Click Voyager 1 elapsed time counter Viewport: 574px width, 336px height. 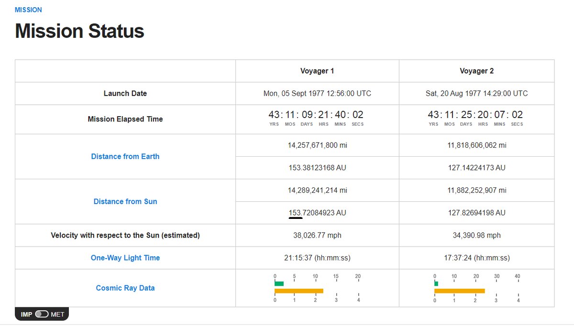click(317, 118)
